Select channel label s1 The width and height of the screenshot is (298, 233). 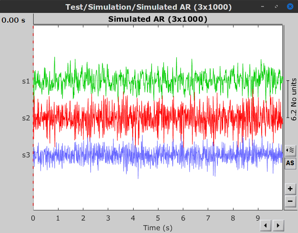pyautogui.click(x=26, y=81)
